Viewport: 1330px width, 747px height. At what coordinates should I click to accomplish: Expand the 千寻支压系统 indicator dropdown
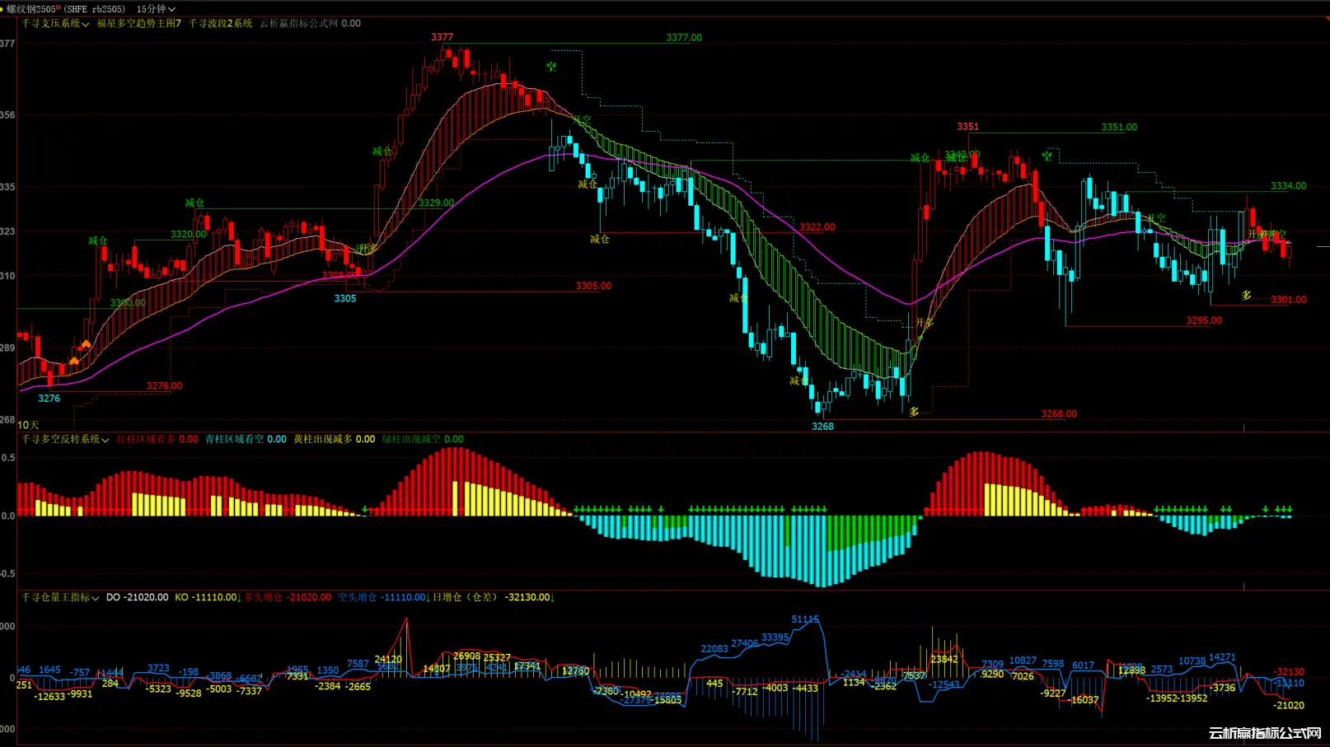pos(55,24)
